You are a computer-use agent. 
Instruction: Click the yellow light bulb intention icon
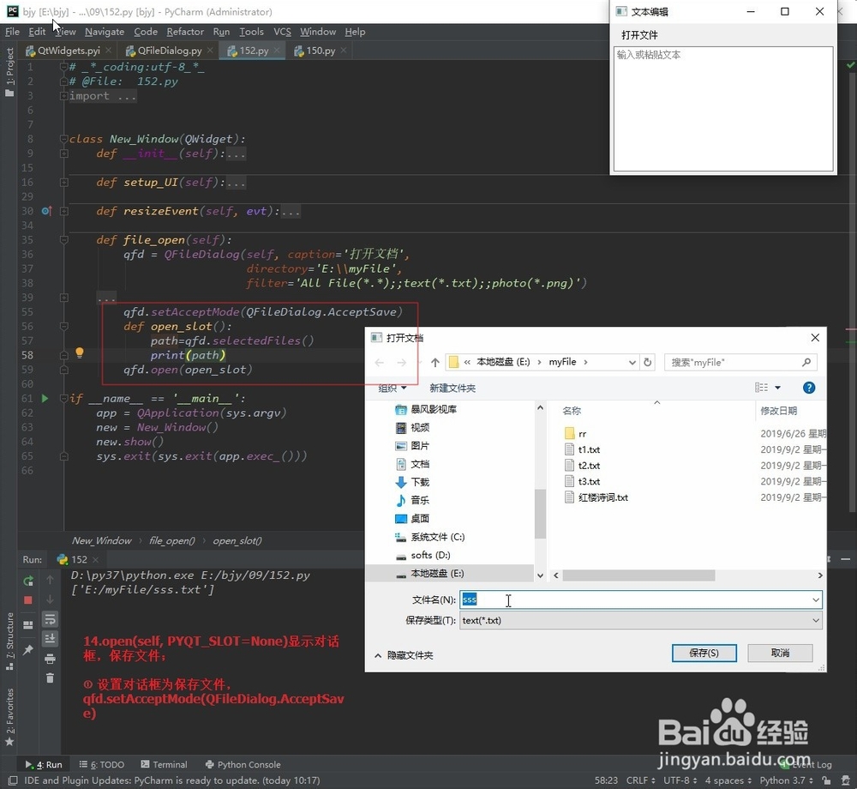click(79, 352)
